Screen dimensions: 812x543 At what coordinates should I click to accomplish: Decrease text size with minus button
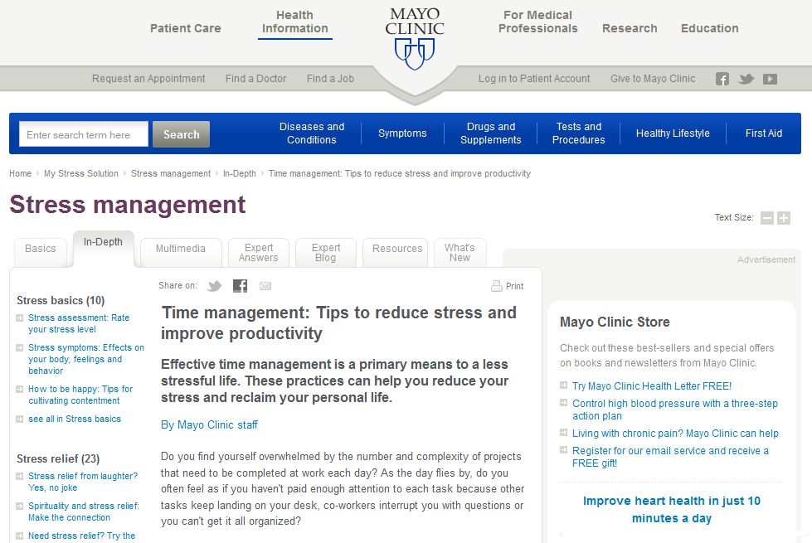[767, 218]
